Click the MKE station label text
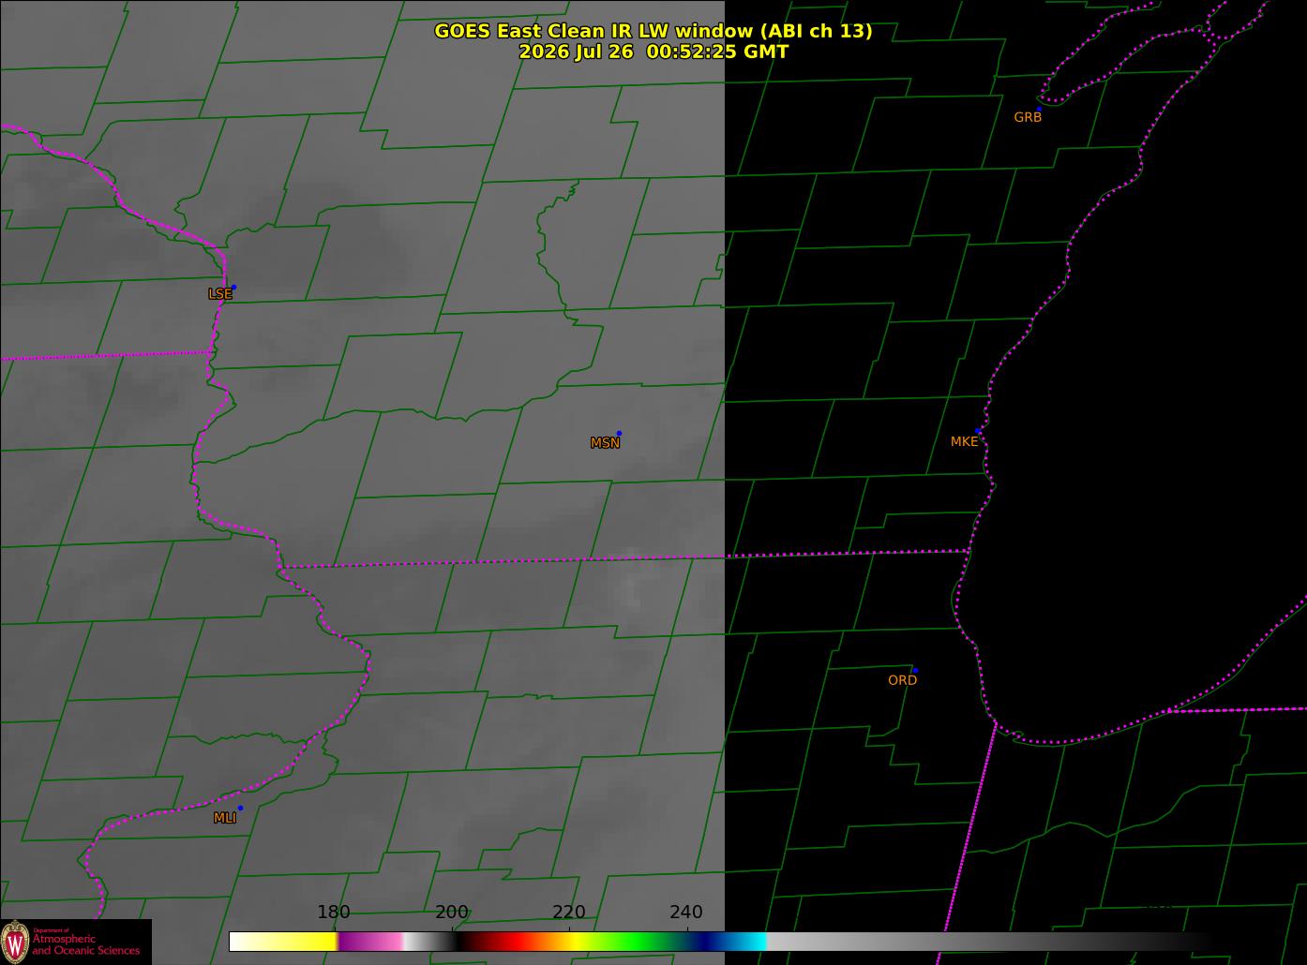The image size is (1307, 965). tap(964, 441)
